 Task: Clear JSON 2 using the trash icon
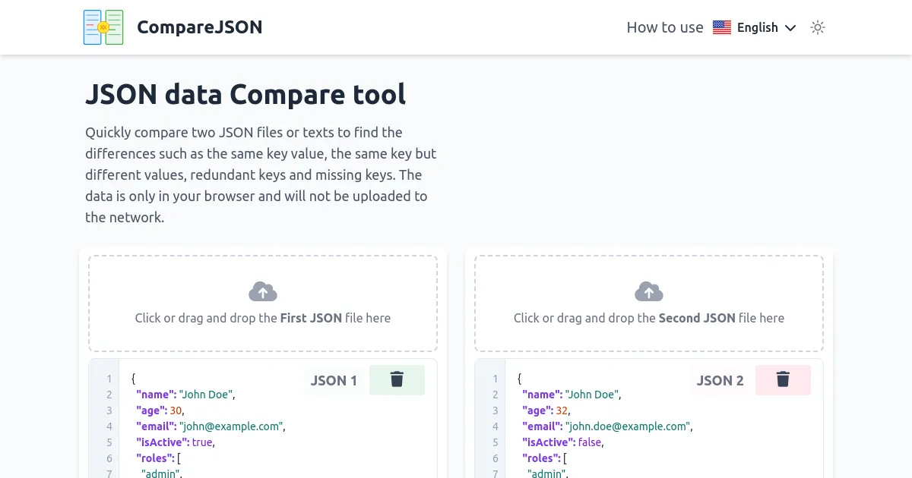tap(783, 380)
